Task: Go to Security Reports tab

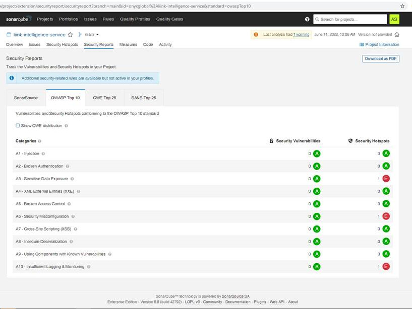Action: pos(98,45)
